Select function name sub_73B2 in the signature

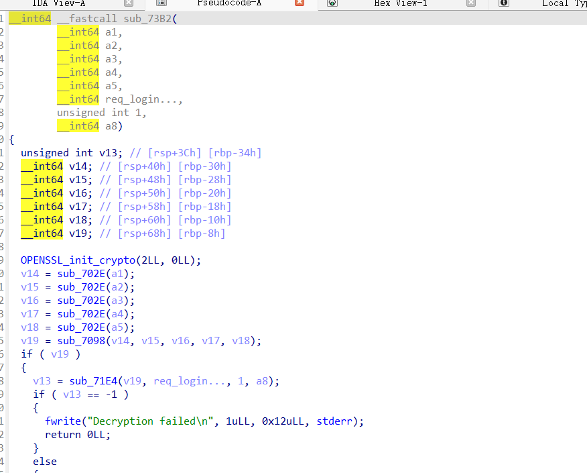147,19
